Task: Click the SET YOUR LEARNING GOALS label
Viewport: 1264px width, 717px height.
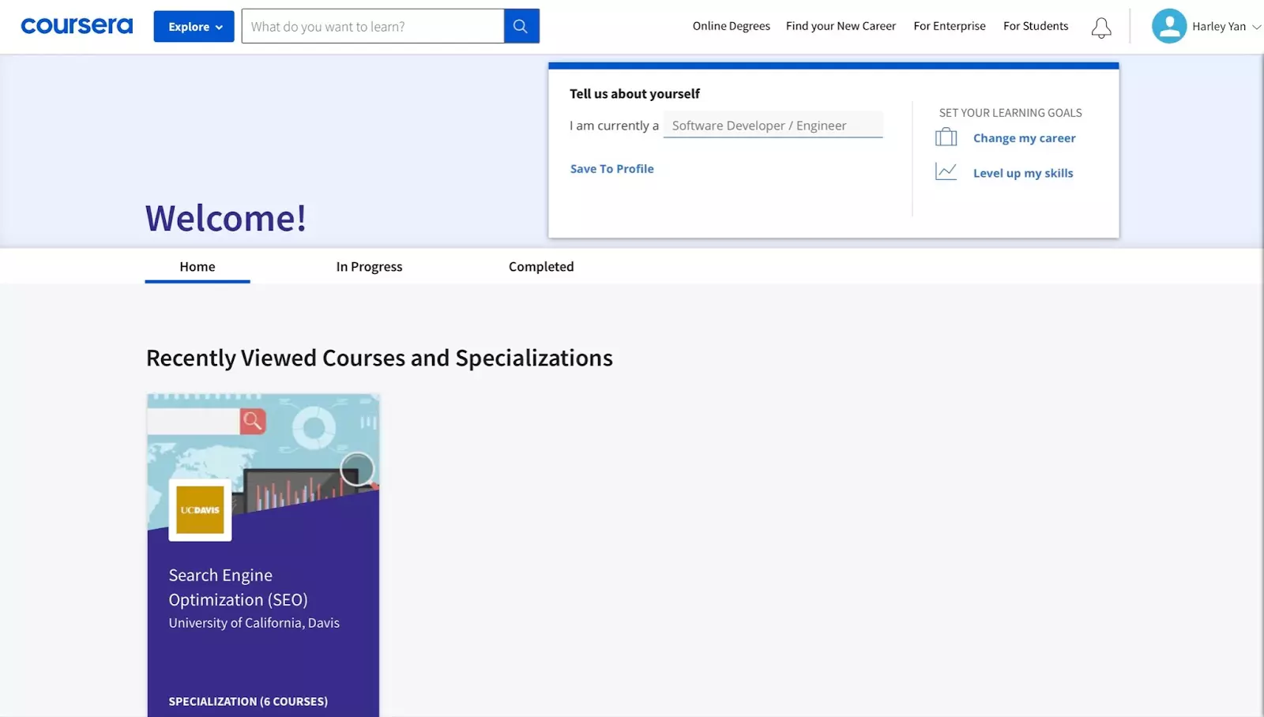Action: 1010,113
